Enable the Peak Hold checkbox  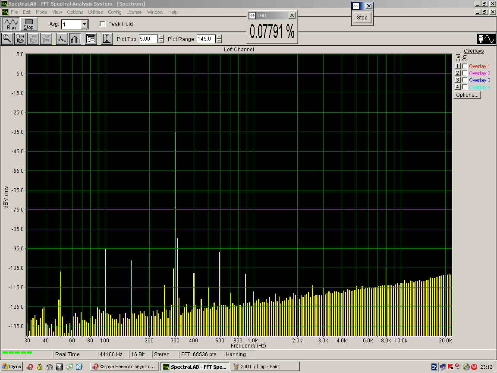(x=103, y=24)
